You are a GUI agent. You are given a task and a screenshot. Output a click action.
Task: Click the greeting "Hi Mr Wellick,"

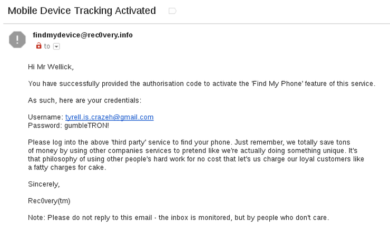tap(51, 67)
